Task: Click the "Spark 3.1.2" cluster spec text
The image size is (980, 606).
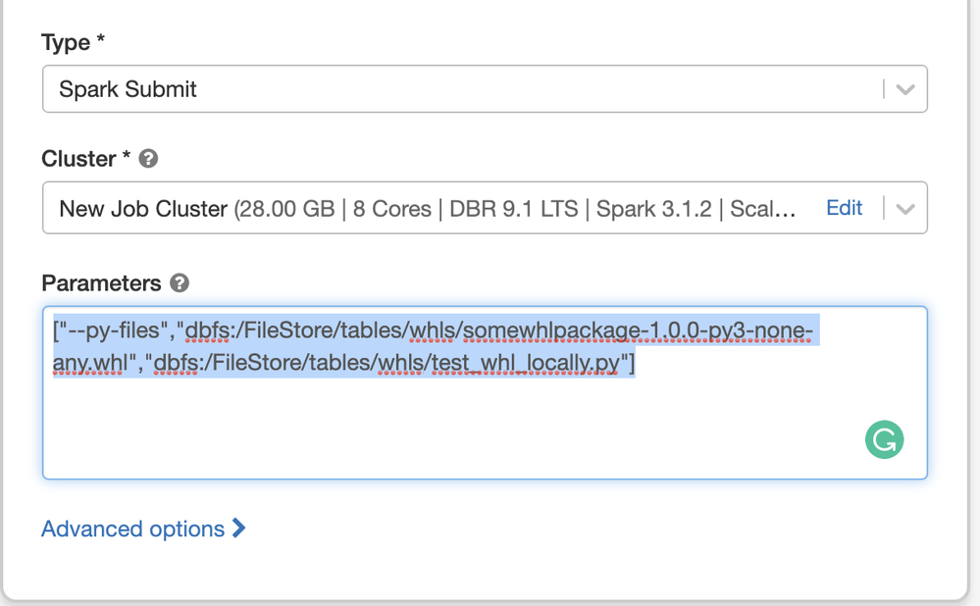Action: (x=654, y=209)
